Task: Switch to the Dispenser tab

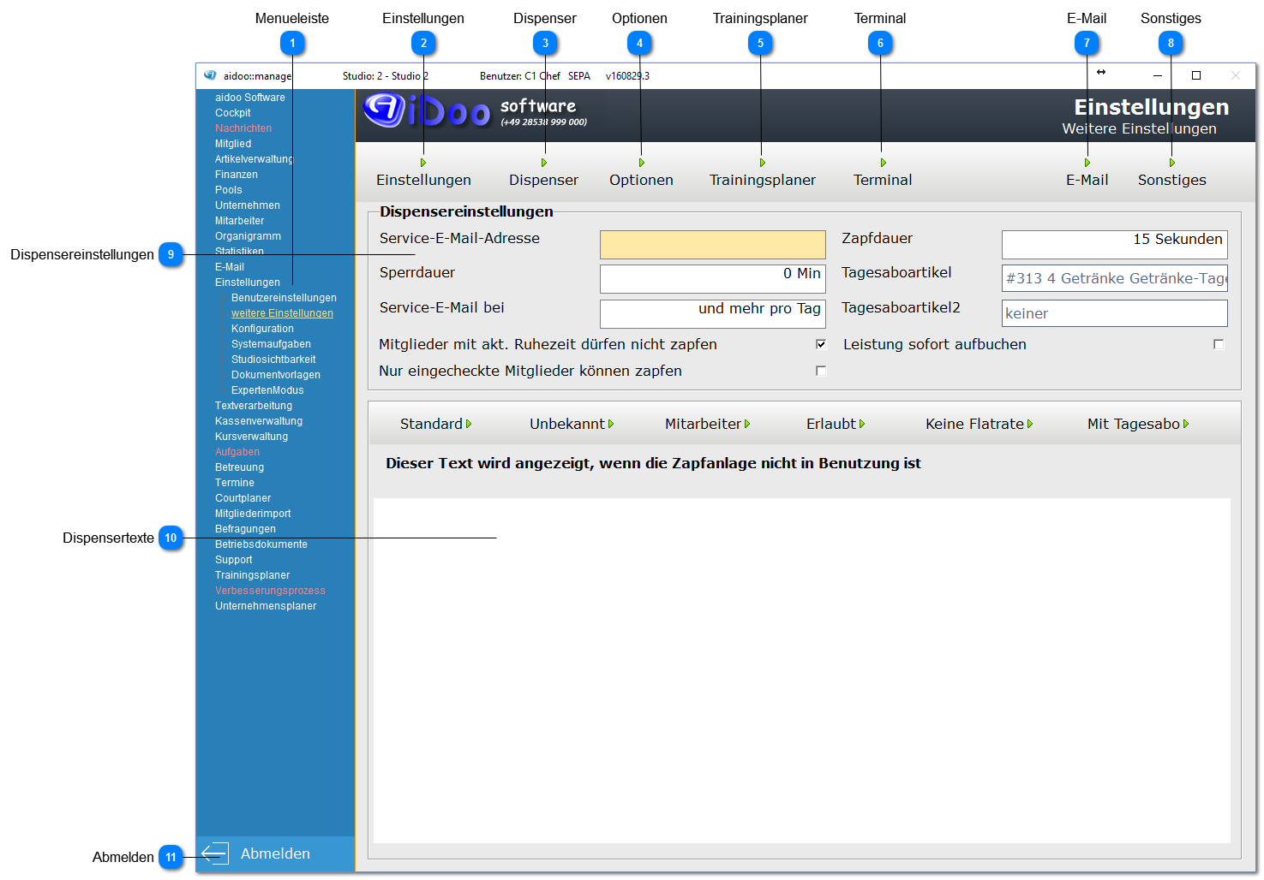Action: click(543, 180)
